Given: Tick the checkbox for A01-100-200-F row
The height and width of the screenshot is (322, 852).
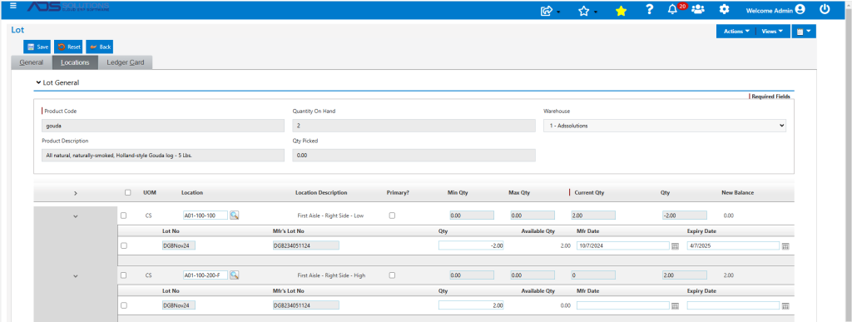Looking at the screenshot, I should point(123,275).
